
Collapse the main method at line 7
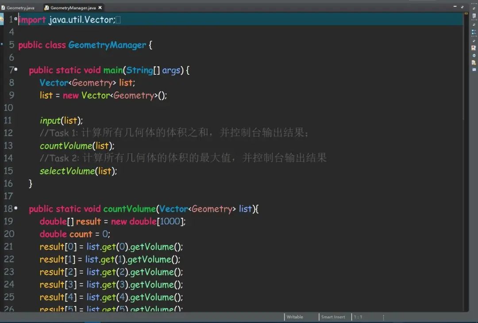pyautogui.click(x=16, y=69)
